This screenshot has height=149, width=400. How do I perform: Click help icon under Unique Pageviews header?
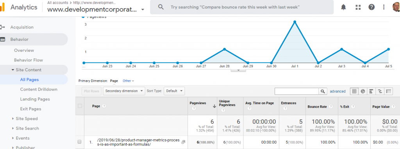pos(223,110)
